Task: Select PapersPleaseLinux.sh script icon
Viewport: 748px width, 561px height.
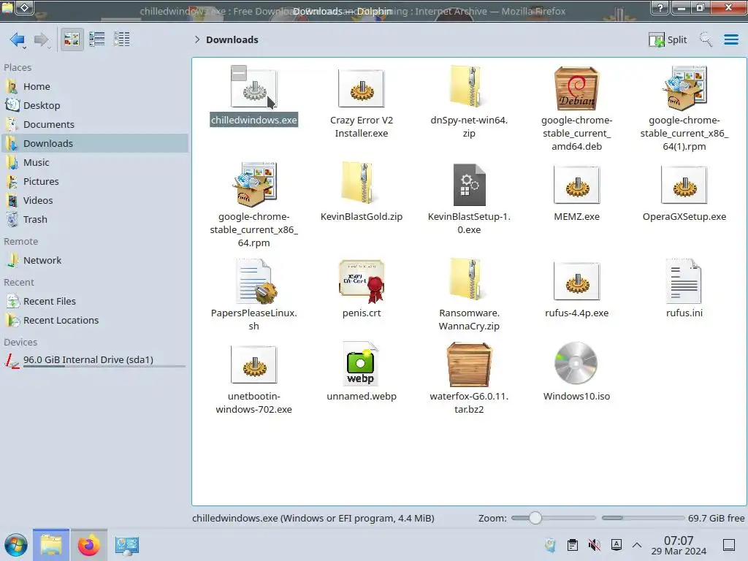Action: tap(256, 281)
